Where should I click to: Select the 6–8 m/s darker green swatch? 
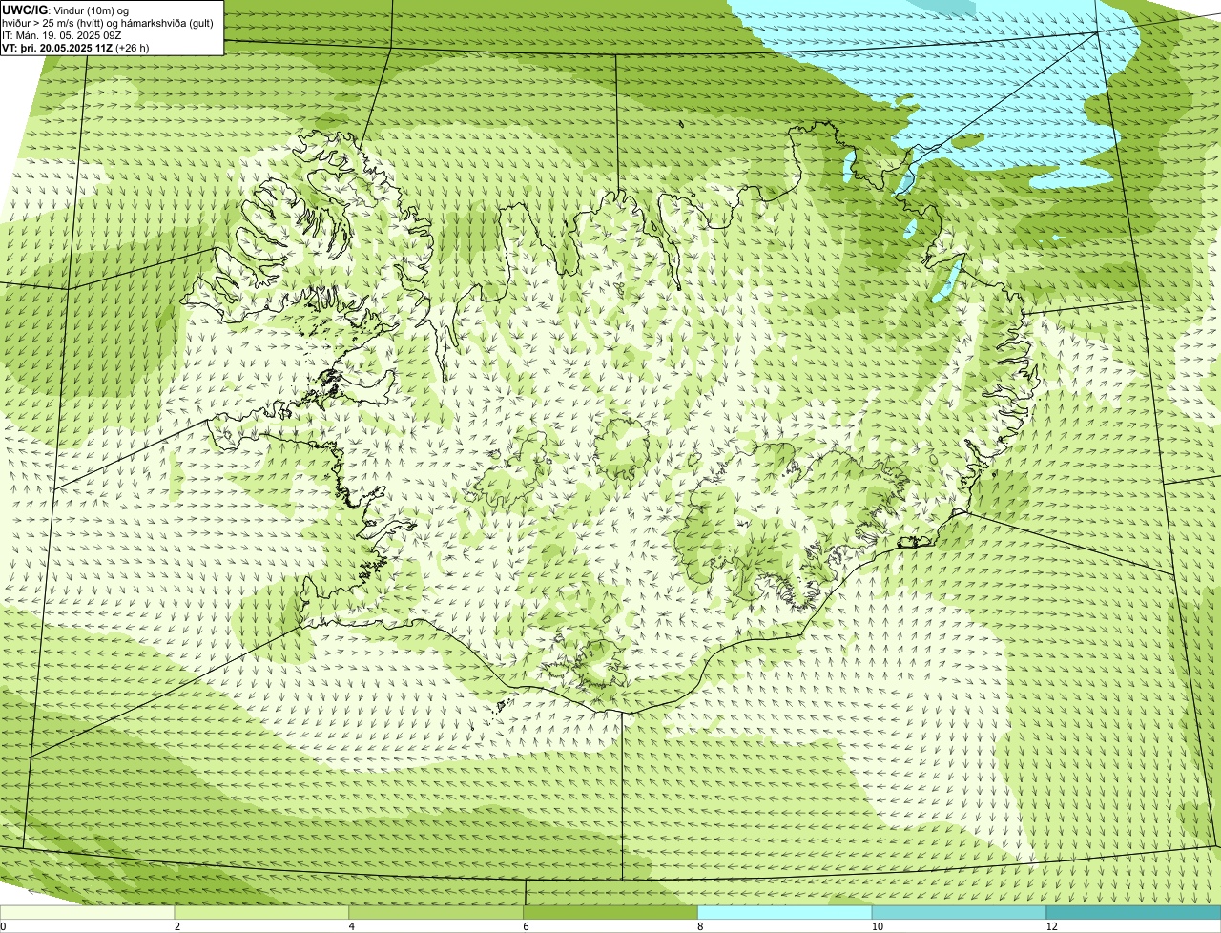pos(611,913)
